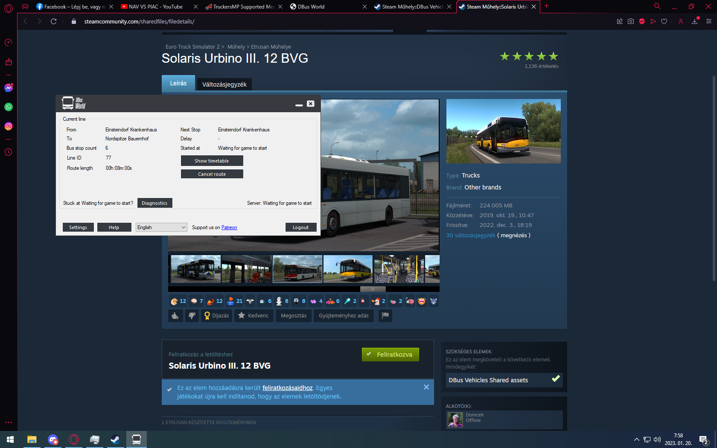Click the snapshot camera icon in toolbar
Screen dimensions: 717x448
click(631, 21)
